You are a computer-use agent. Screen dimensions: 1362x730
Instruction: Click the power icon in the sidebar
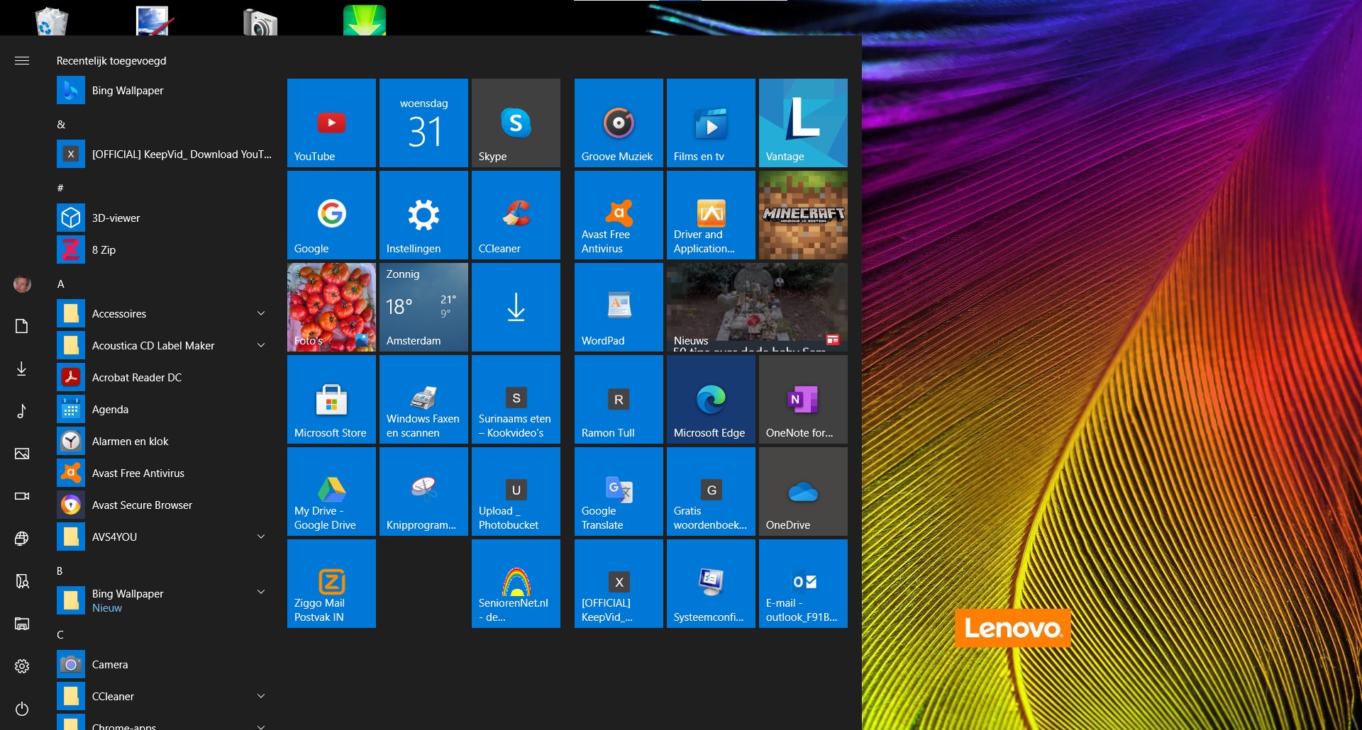tap(22, 708)
